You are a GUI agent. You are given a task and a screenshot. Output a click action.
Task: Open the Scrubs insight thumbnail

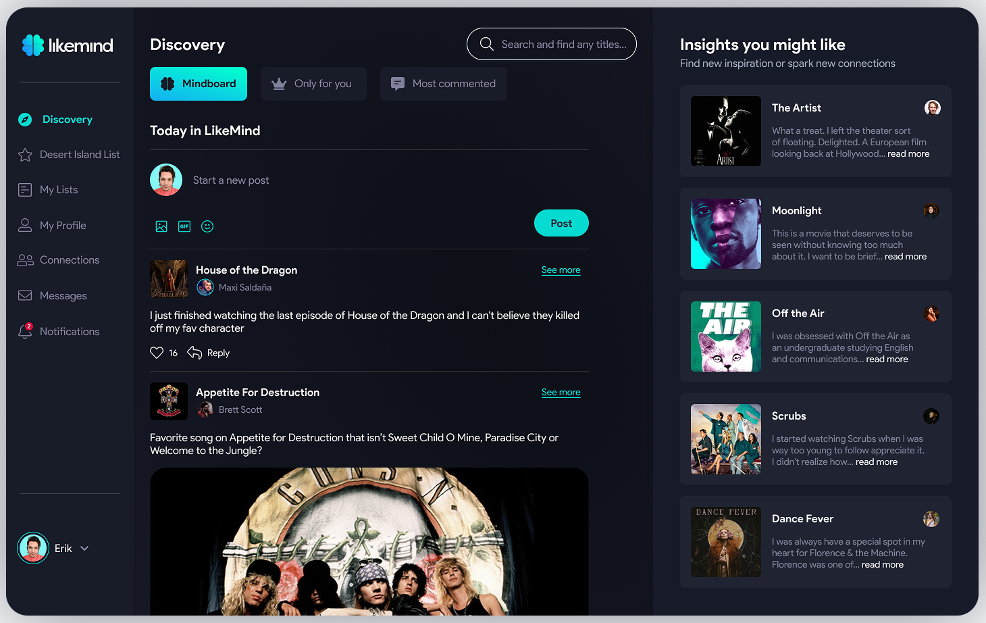pyautogui.click(x=725, y=439)
